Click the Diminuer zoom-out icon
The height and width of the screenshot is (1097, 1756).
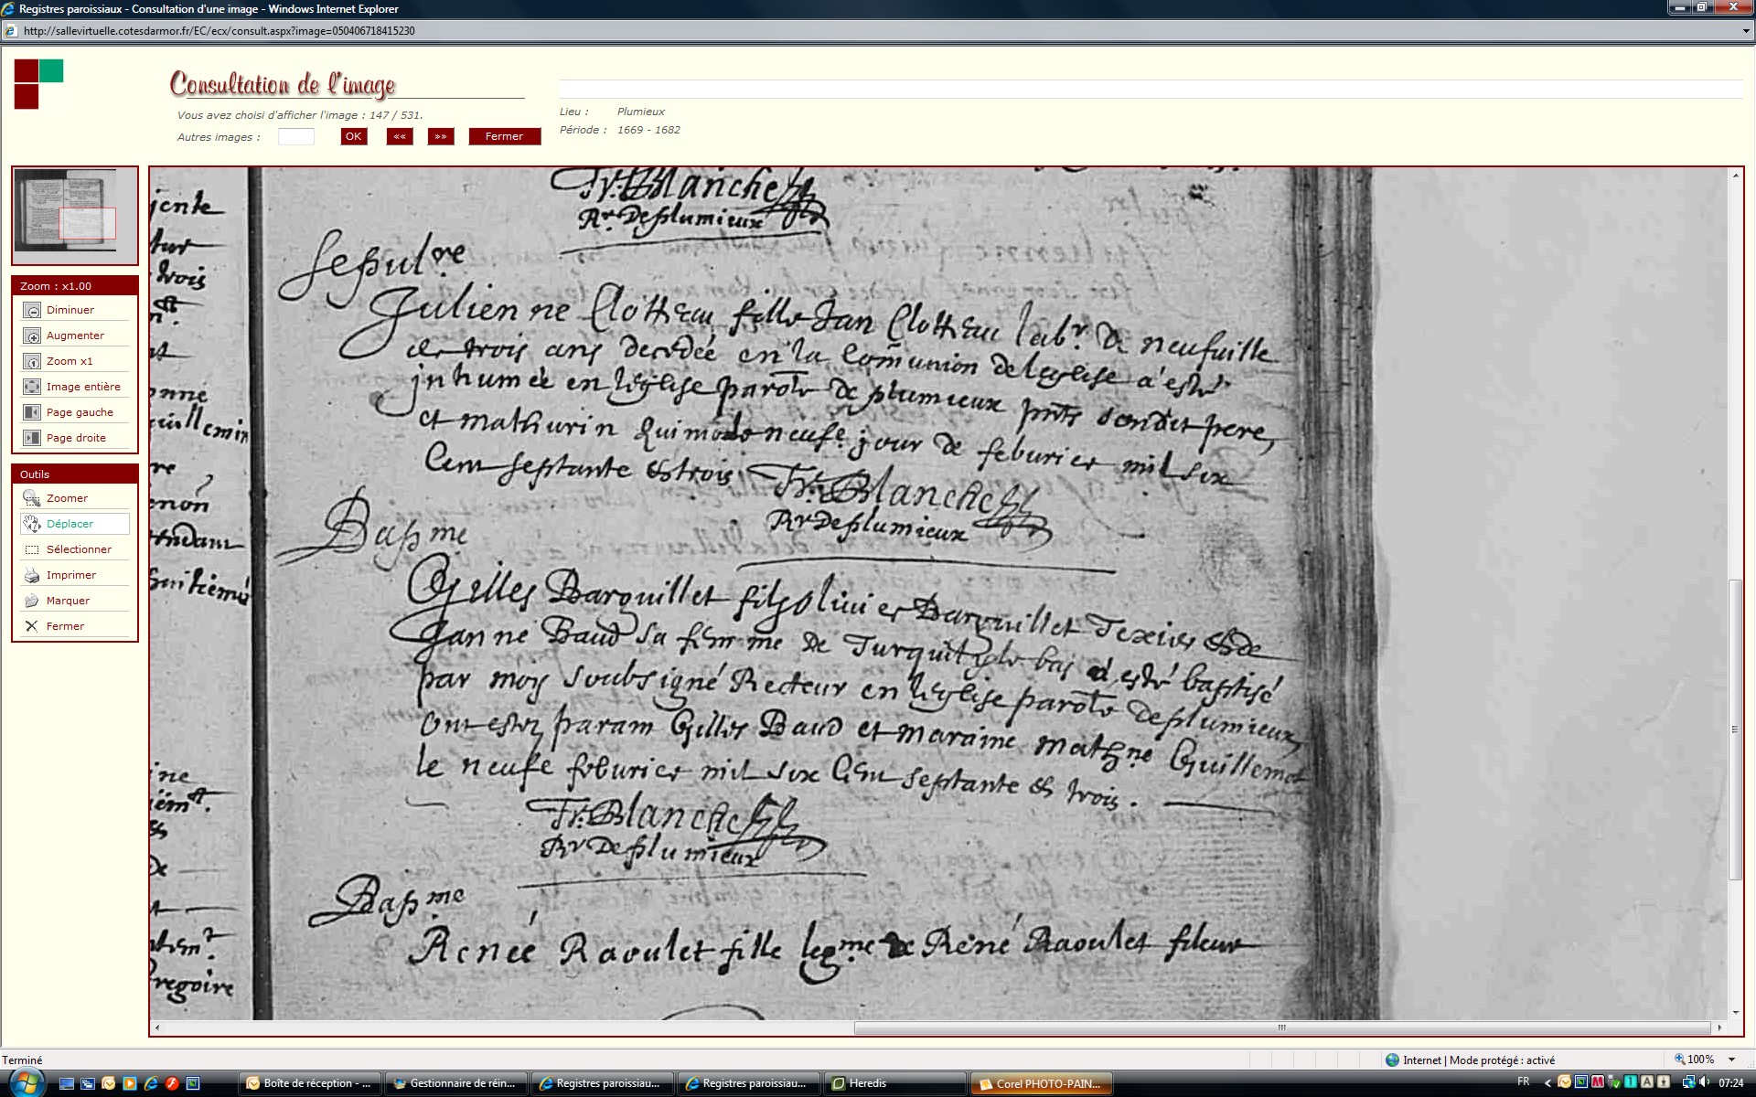[32, 311]
